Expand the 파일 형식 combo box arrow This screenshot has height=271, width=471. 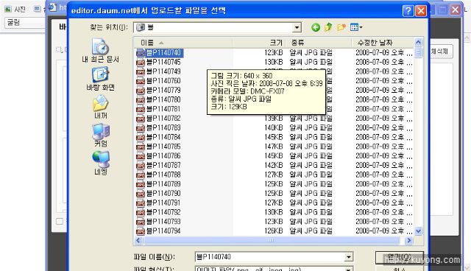348,269
